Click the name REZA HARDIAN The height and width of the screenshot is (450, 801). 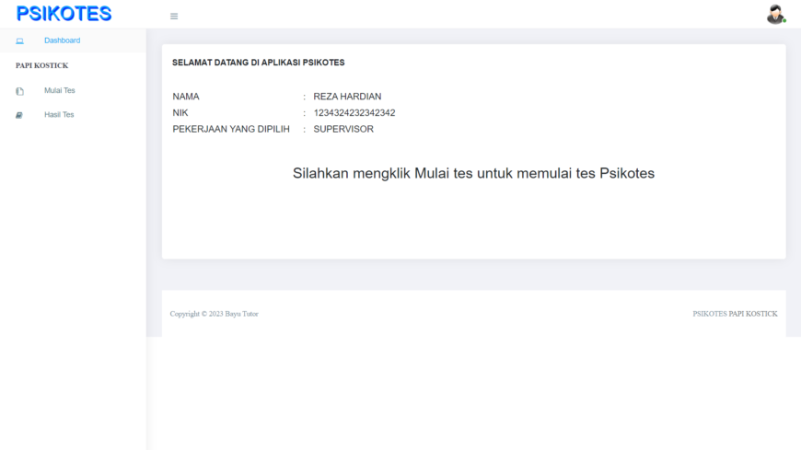pyautogui.click(x=347, y=97)
